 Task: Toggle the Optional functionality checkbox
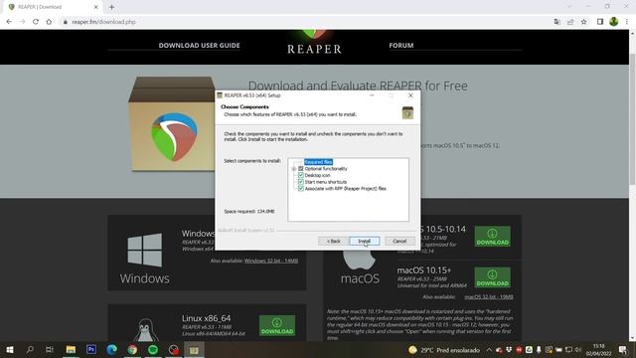pyautogui.click(x=301, y=168)
